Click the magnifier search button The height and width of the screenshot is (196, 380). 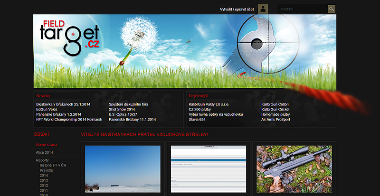332,9
